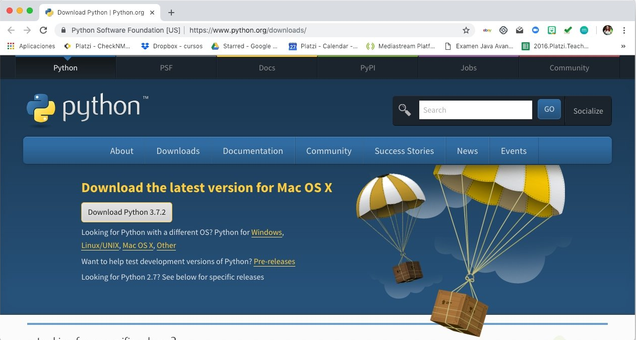The height and width of the screenshot is (340, 636).
Task: Open Chrome's three-dot menu
Action: (x=624, y=30)
